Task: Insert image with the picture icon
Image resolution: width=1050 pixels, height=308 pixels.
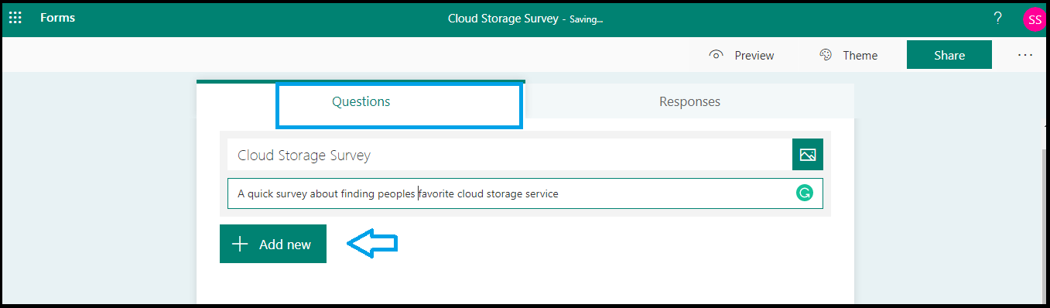Action: point(808,155)
